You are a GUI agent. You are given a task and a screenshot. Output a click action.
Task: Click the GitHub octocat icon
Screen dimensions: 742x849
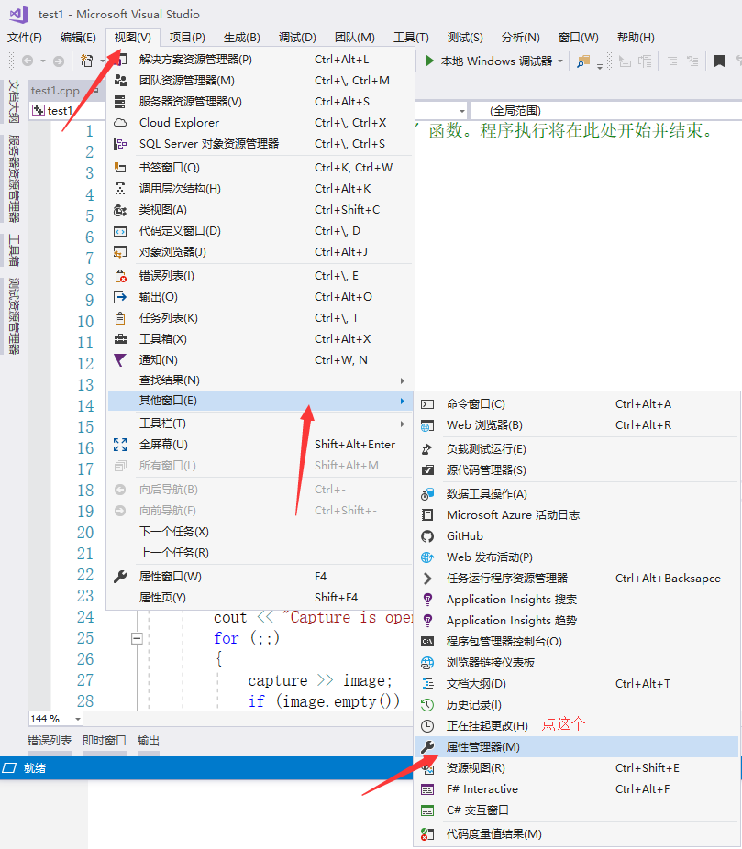pyautogui.click(x=427, y=536)
